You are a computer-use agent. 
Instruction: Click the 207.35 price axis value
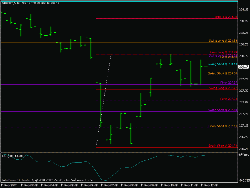(244, 114)
